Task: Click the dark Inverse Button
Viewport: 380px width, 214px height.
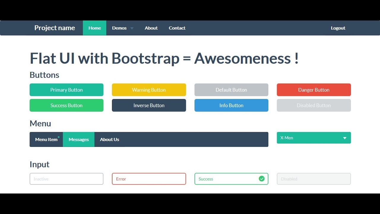Action: point(149,105)
